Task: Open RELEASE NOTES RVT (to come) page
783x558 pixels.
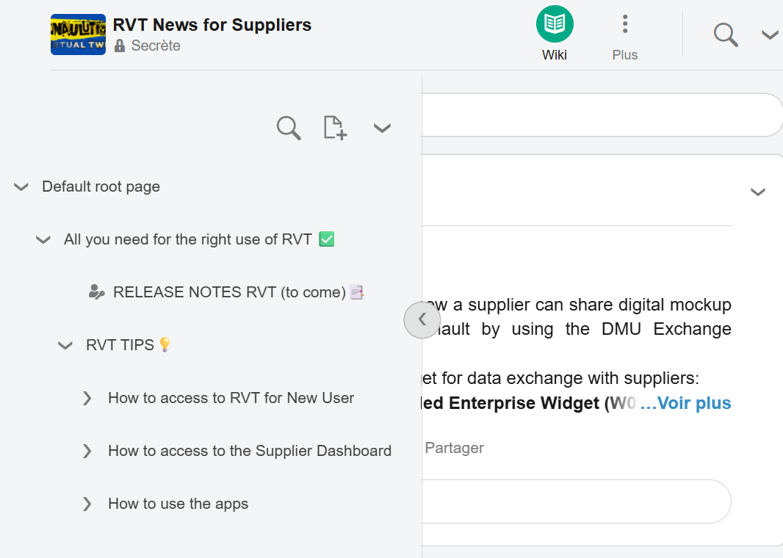Action: pyautogui.click(x=229, y=292)
